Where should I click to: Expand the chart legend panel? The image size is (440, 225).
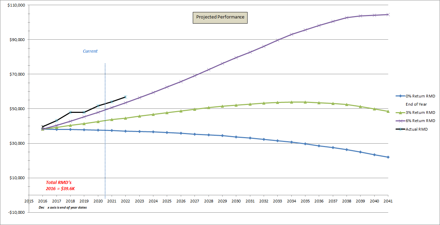[x=416, y=113]
